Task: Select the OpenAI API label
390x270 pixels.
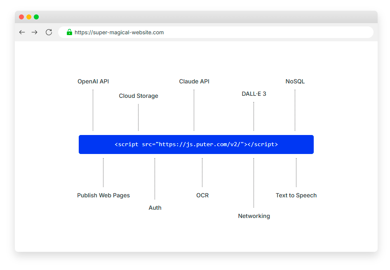Action: pos(93,81)
